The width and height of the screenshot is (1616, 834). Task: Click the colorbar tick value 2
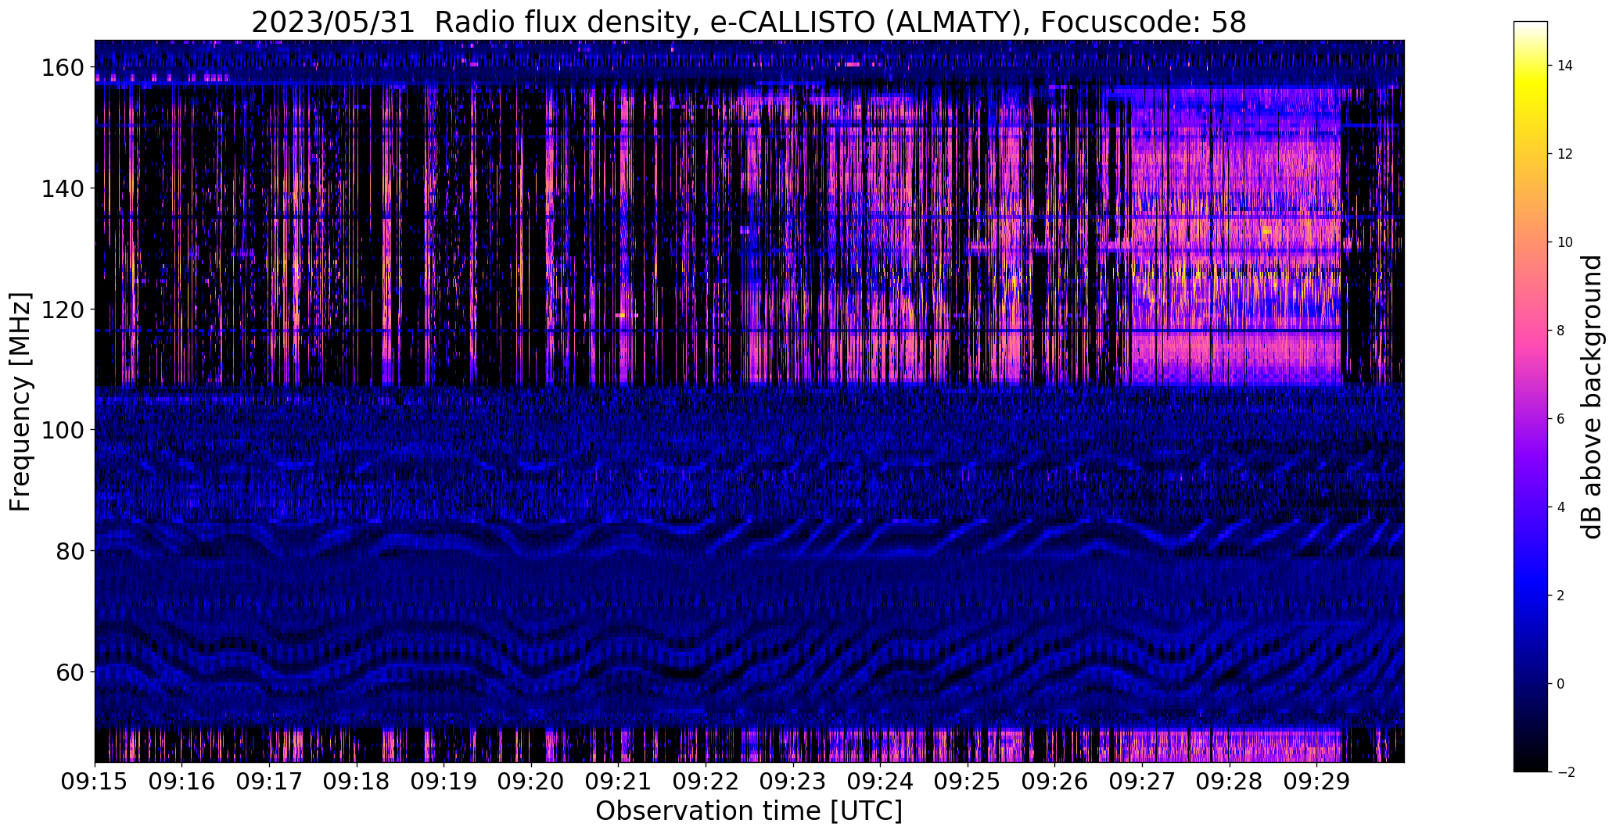1561,596
